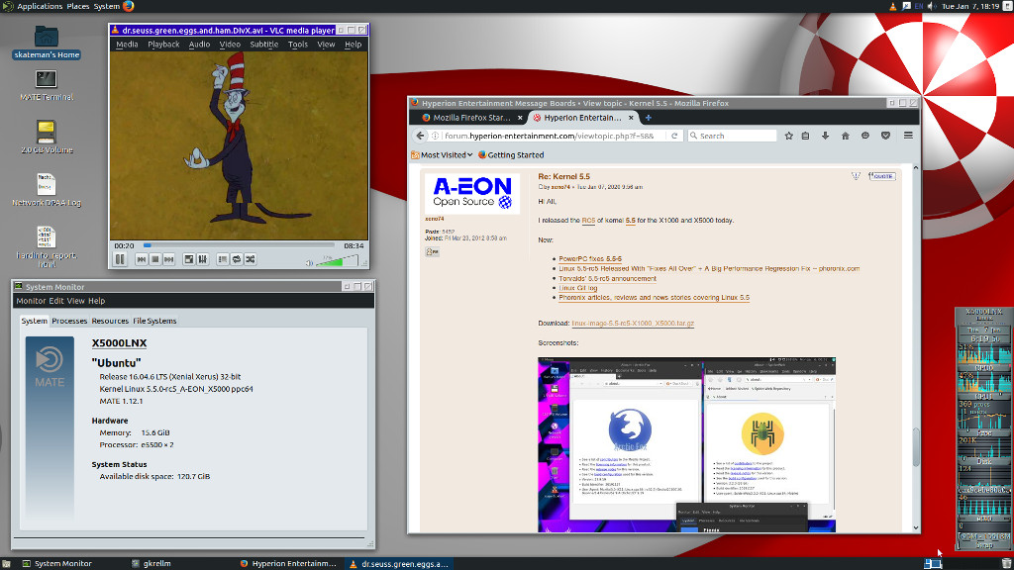Go to Firefox home page
Screen dimensions: 1014x570
click(x=846, y=136)
